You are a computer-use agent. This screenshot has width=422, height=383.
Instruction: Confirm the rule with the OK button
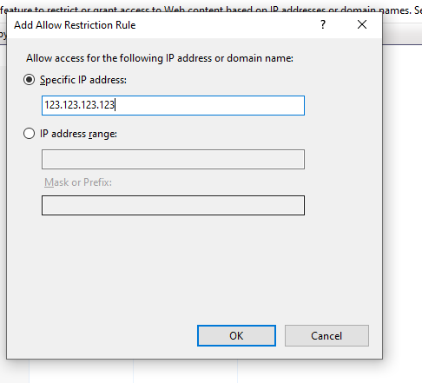(x=236, y=335)
